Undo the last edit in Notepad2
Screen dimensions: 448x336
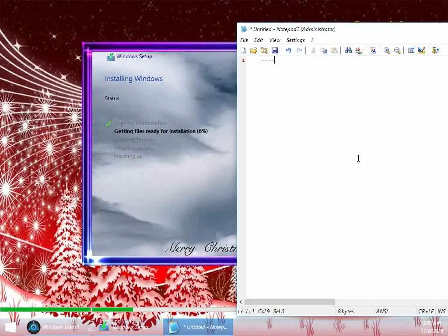point(289,51)
